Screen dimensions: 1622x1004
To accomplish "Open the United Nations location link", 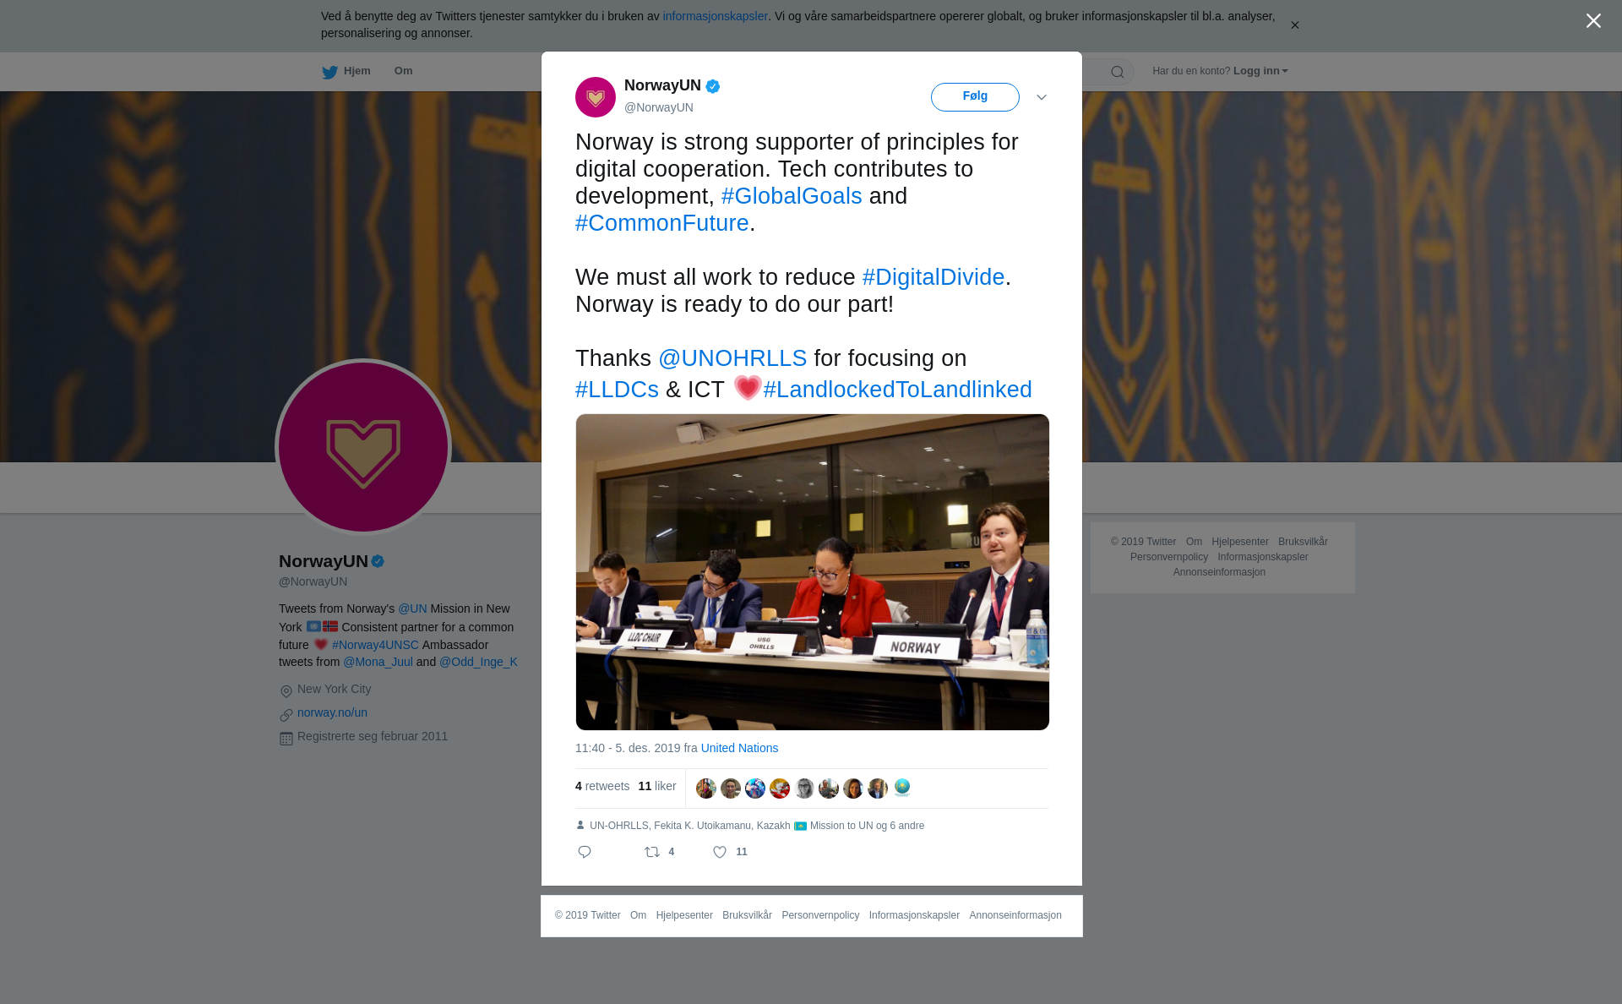I will (x=739, y=748).
